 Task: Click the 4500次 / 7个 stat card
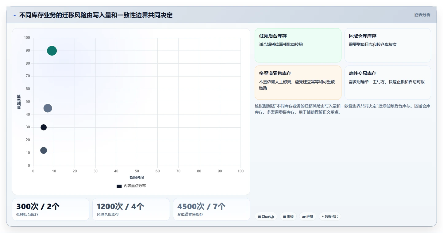point(212,209)
